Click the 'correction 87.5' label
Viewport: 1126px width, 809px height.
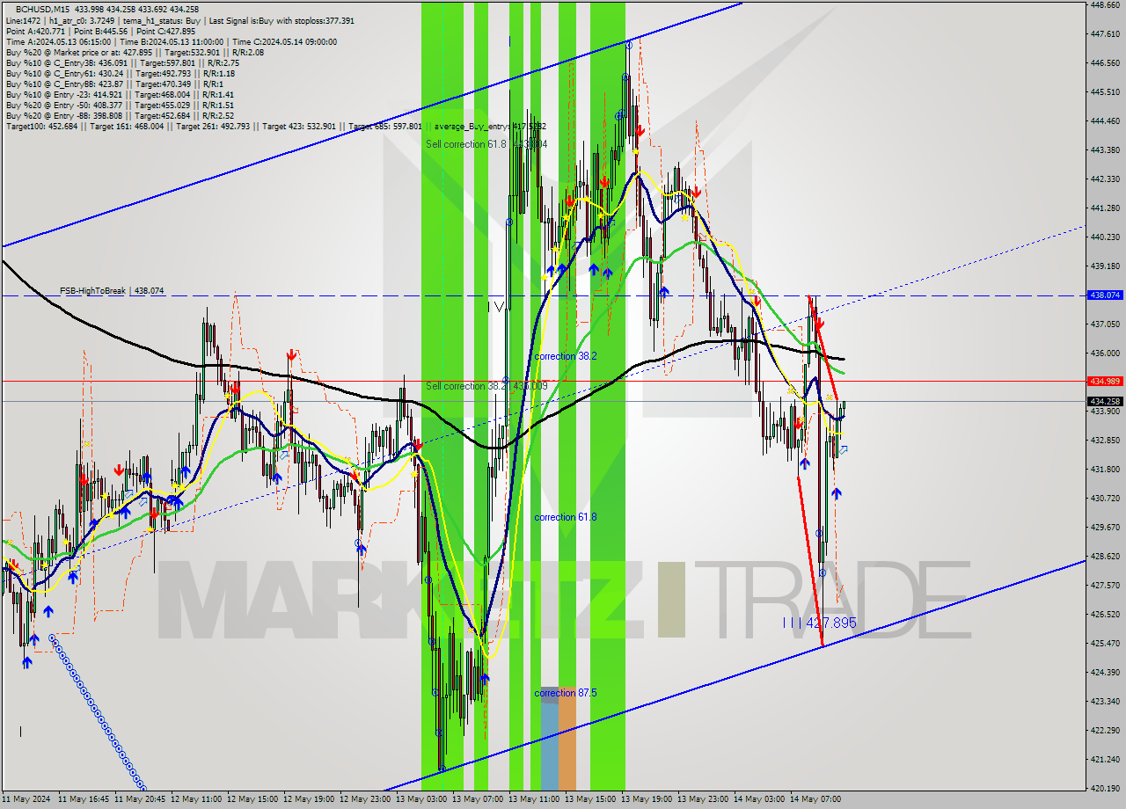click(566, 693)
